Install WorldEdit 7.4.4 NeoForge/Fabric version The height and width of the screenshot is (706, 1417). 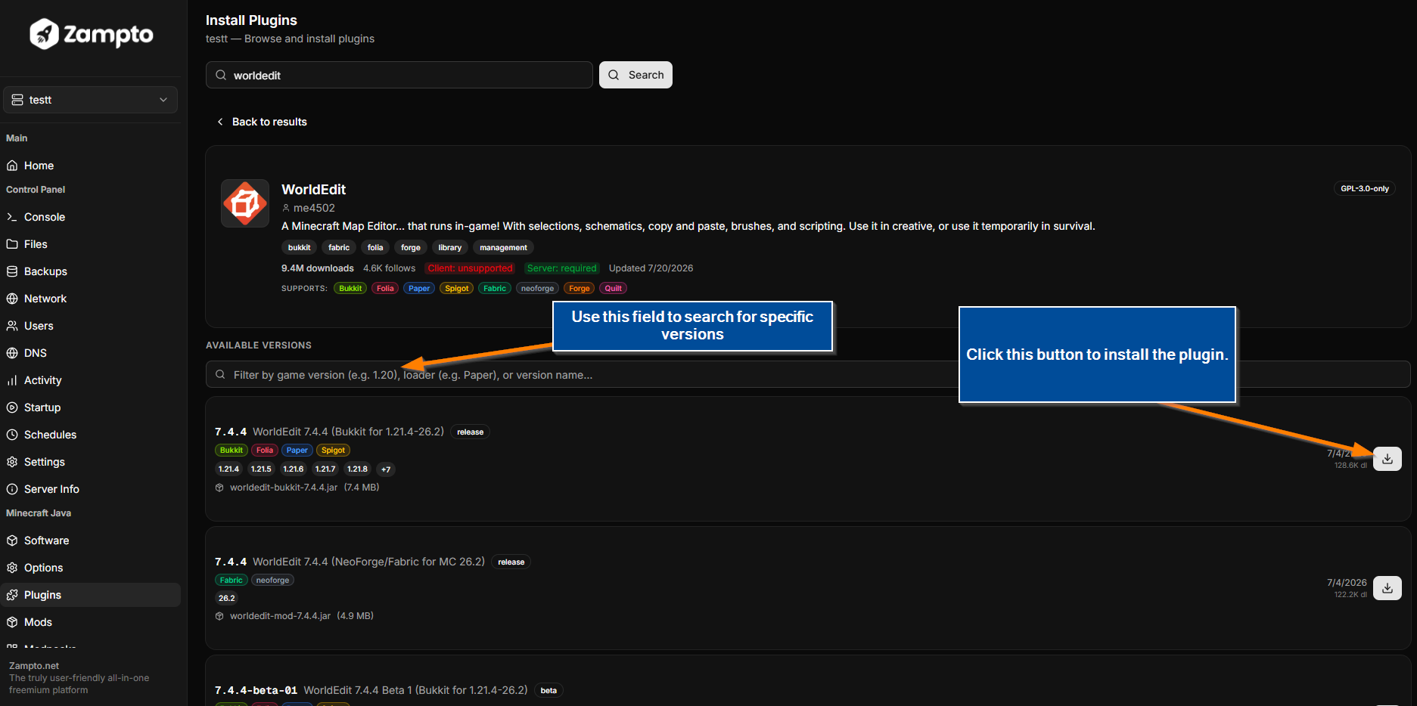[1387, 587]
